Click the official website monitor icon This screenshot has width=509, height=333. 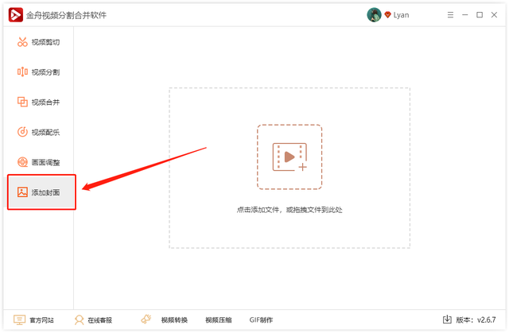(19, 320)
